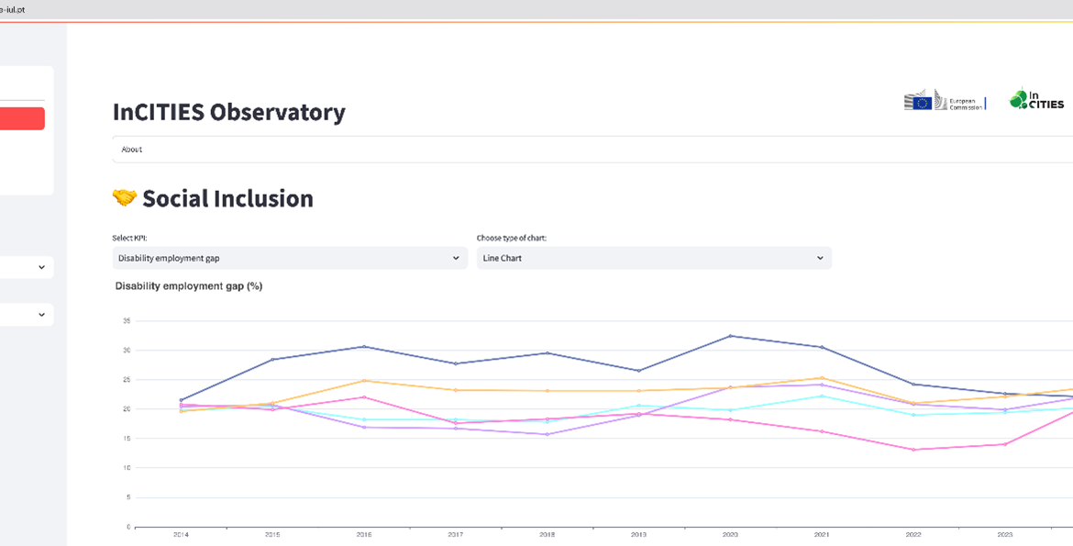Click the handshake icon beside Social Inclusion
Screen dimensions: 1073x546
pyautogui.click(x=126, y=197)
